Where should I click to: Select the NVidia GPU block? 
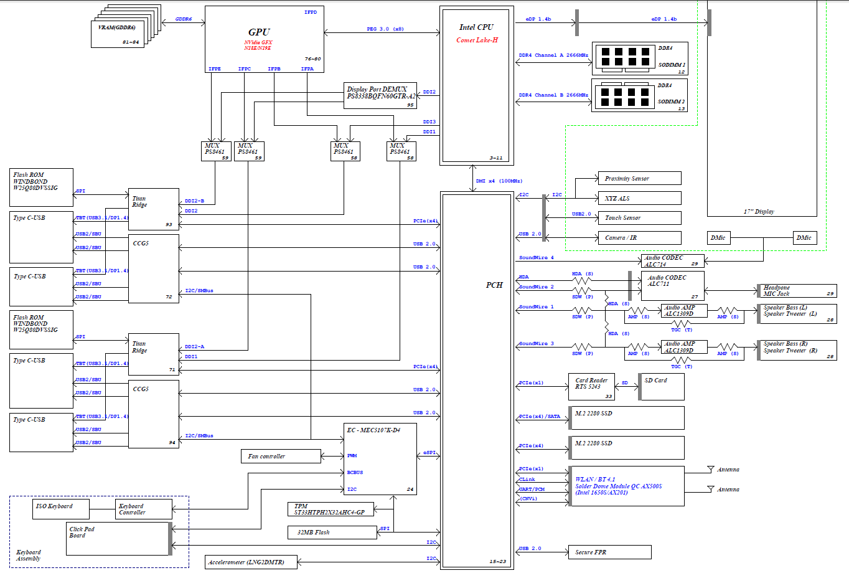click(x=265, y=39)
